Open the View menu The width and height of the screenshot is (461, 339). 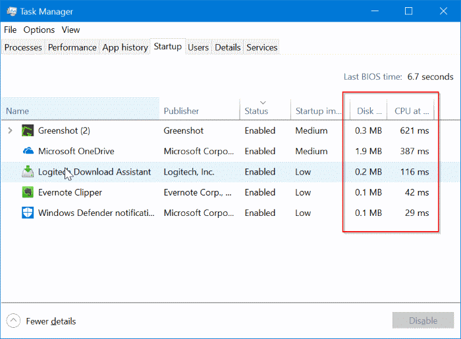point(70,30)
